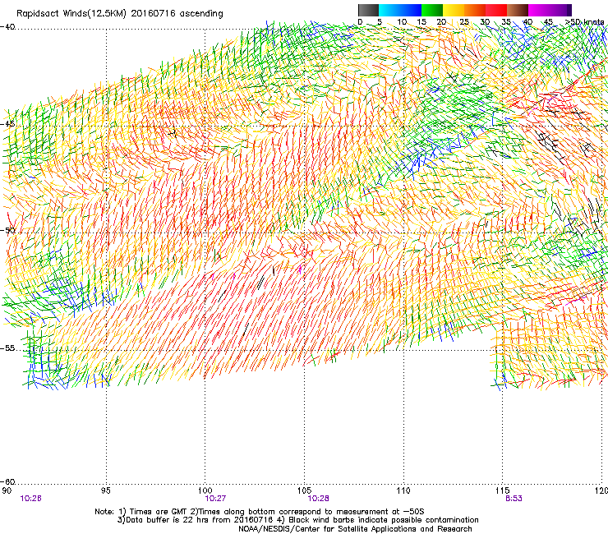Click the data buffer note line
The height and width of the screenshot is (534, 608).
(x=297, y=520)
